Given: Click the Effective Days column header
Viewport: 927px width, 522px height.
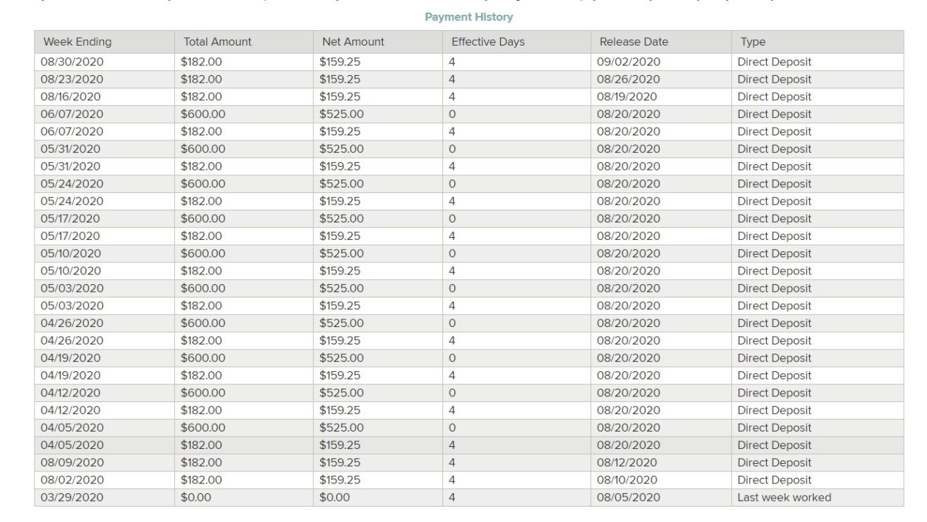Looking at the screenshot, I should click(x=487, y=42).
